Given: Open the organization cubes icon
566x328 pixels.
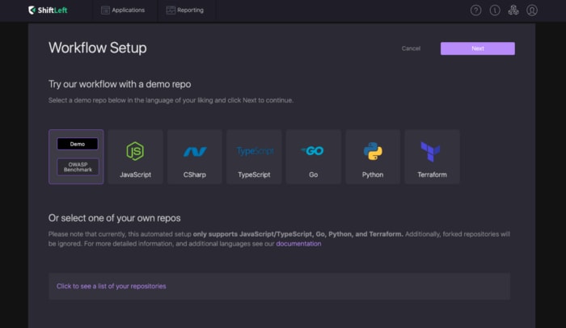Looking at the screenshot, I should coord(513,11).
